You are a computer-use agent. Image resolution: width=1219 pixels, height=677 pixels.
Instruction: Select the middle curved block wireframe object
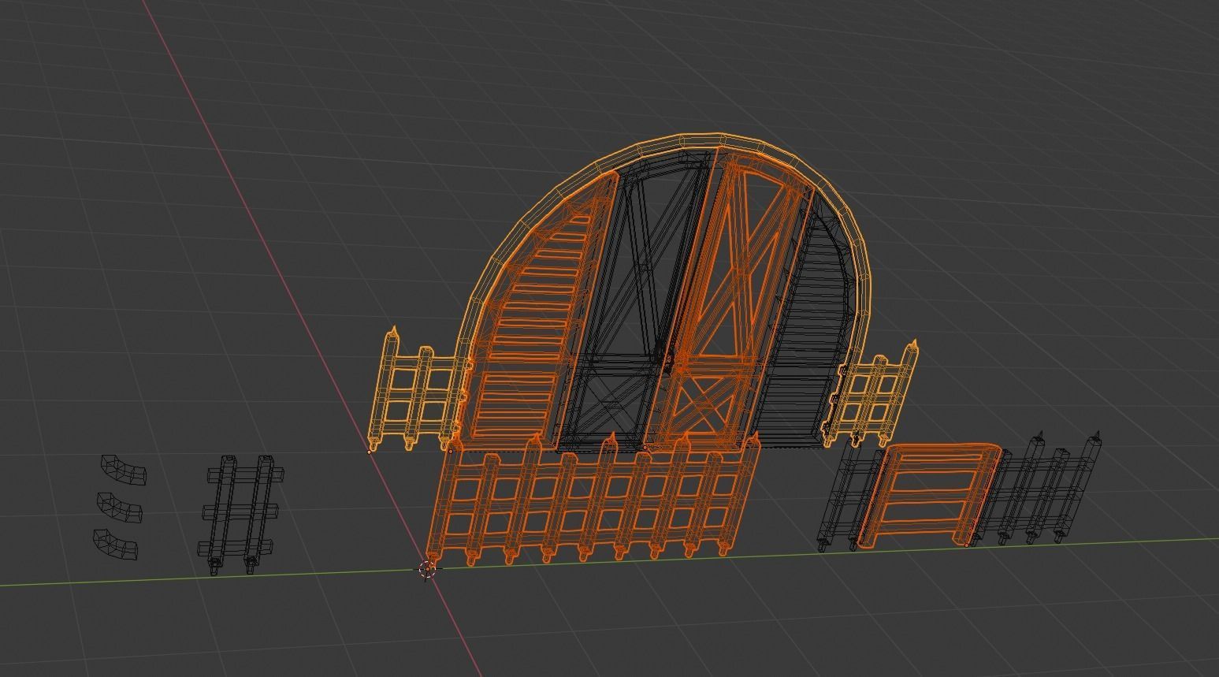pyautogui.click(x=119, y=508)
